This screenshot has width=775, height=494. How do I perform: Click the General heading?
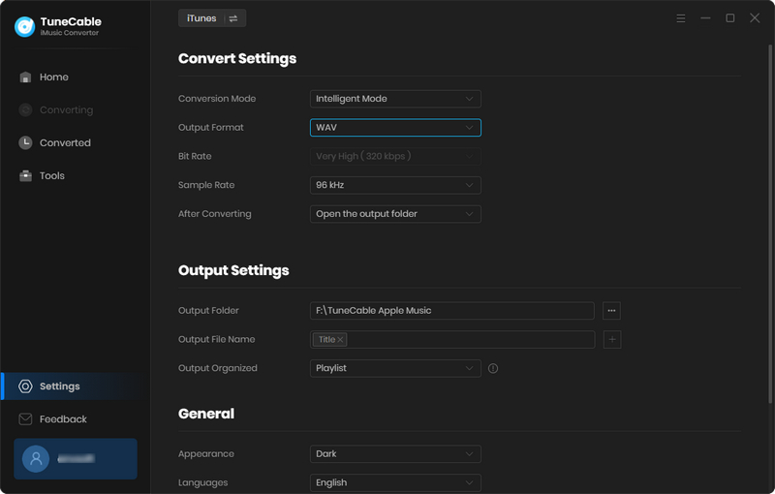(206, 414)
